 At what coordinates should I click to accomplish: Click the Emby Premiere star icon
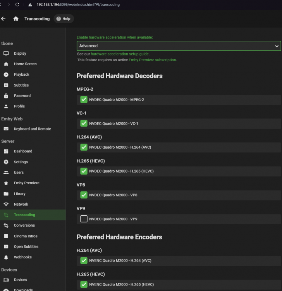[6, 183]
